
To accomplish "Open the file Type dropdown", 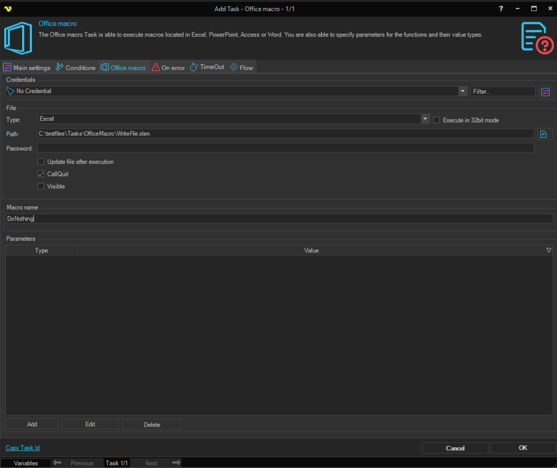I will click(425, 119).
